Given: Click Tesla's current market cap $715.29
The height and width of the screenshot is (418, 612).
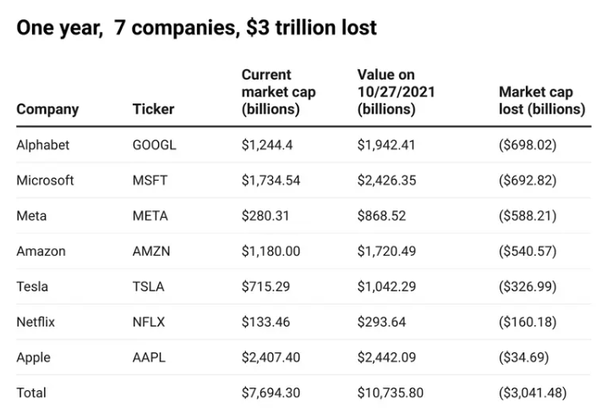Looking at the screenshot, I should coord(265,286).
